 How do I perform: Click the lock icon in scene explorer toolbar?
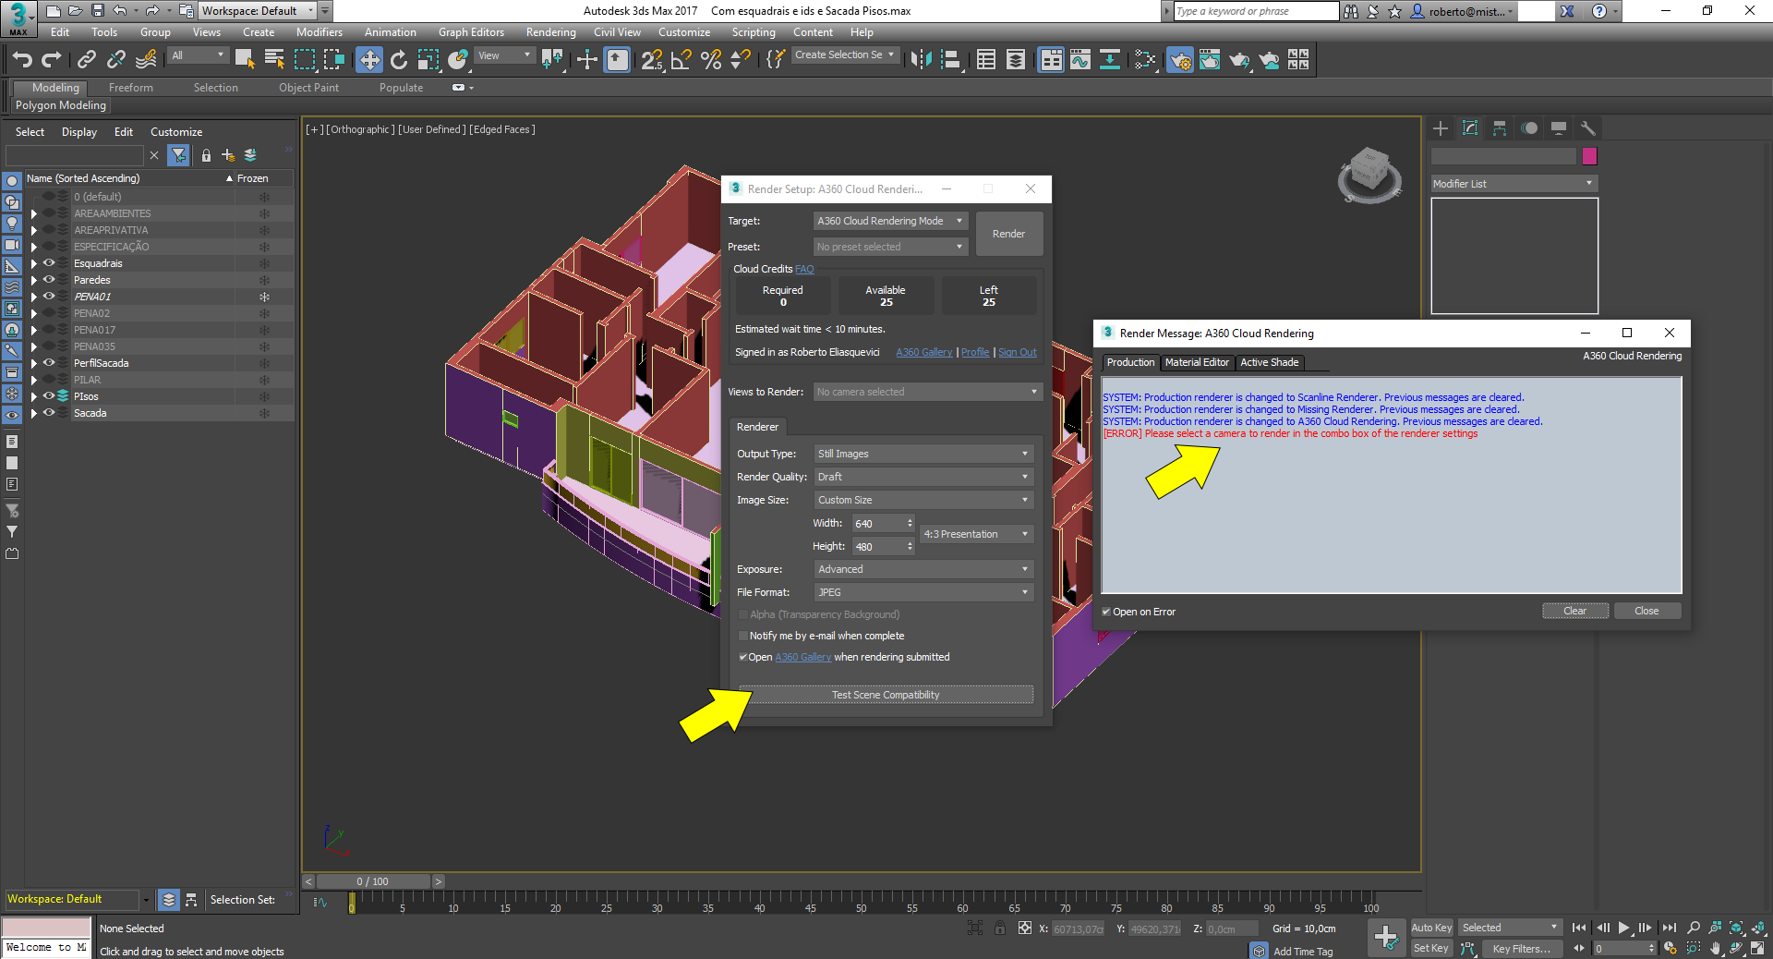(206, 155)
